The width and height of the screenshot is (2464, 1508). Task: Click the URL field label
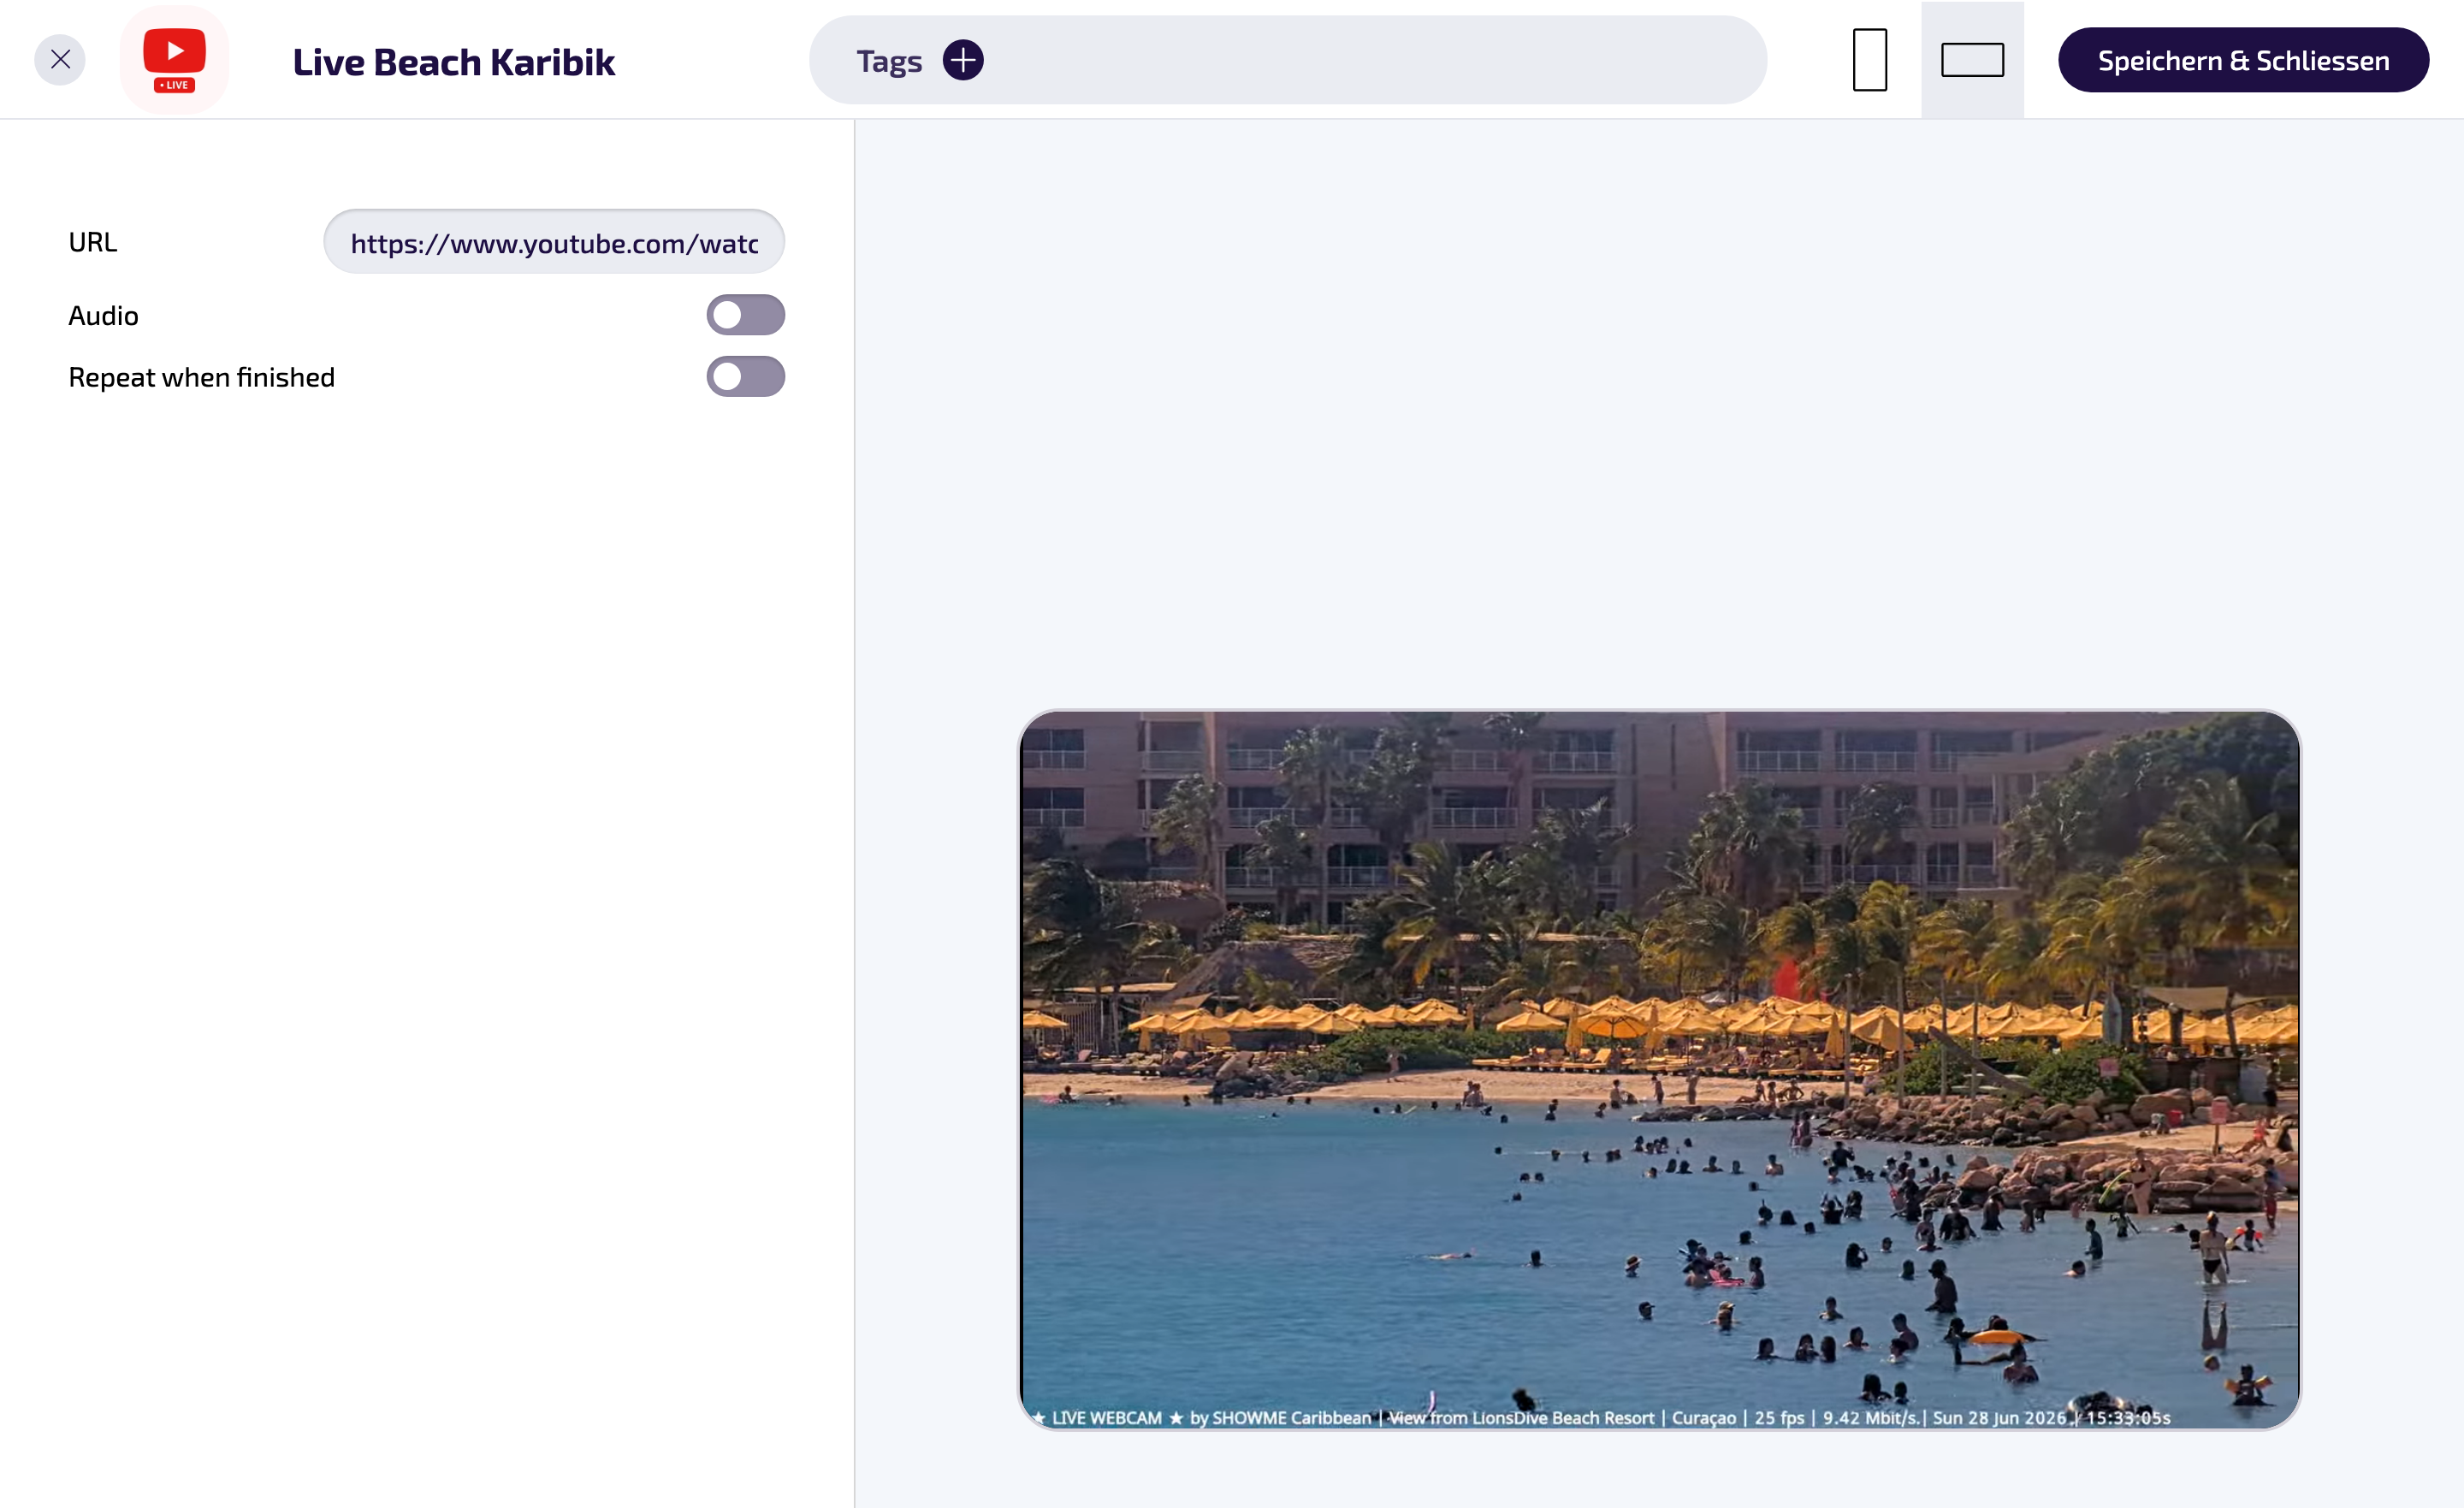[93, 242]
